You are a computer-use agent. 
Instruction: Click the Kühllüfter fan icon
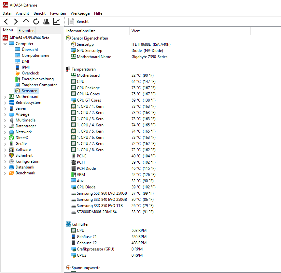(68, 224)
